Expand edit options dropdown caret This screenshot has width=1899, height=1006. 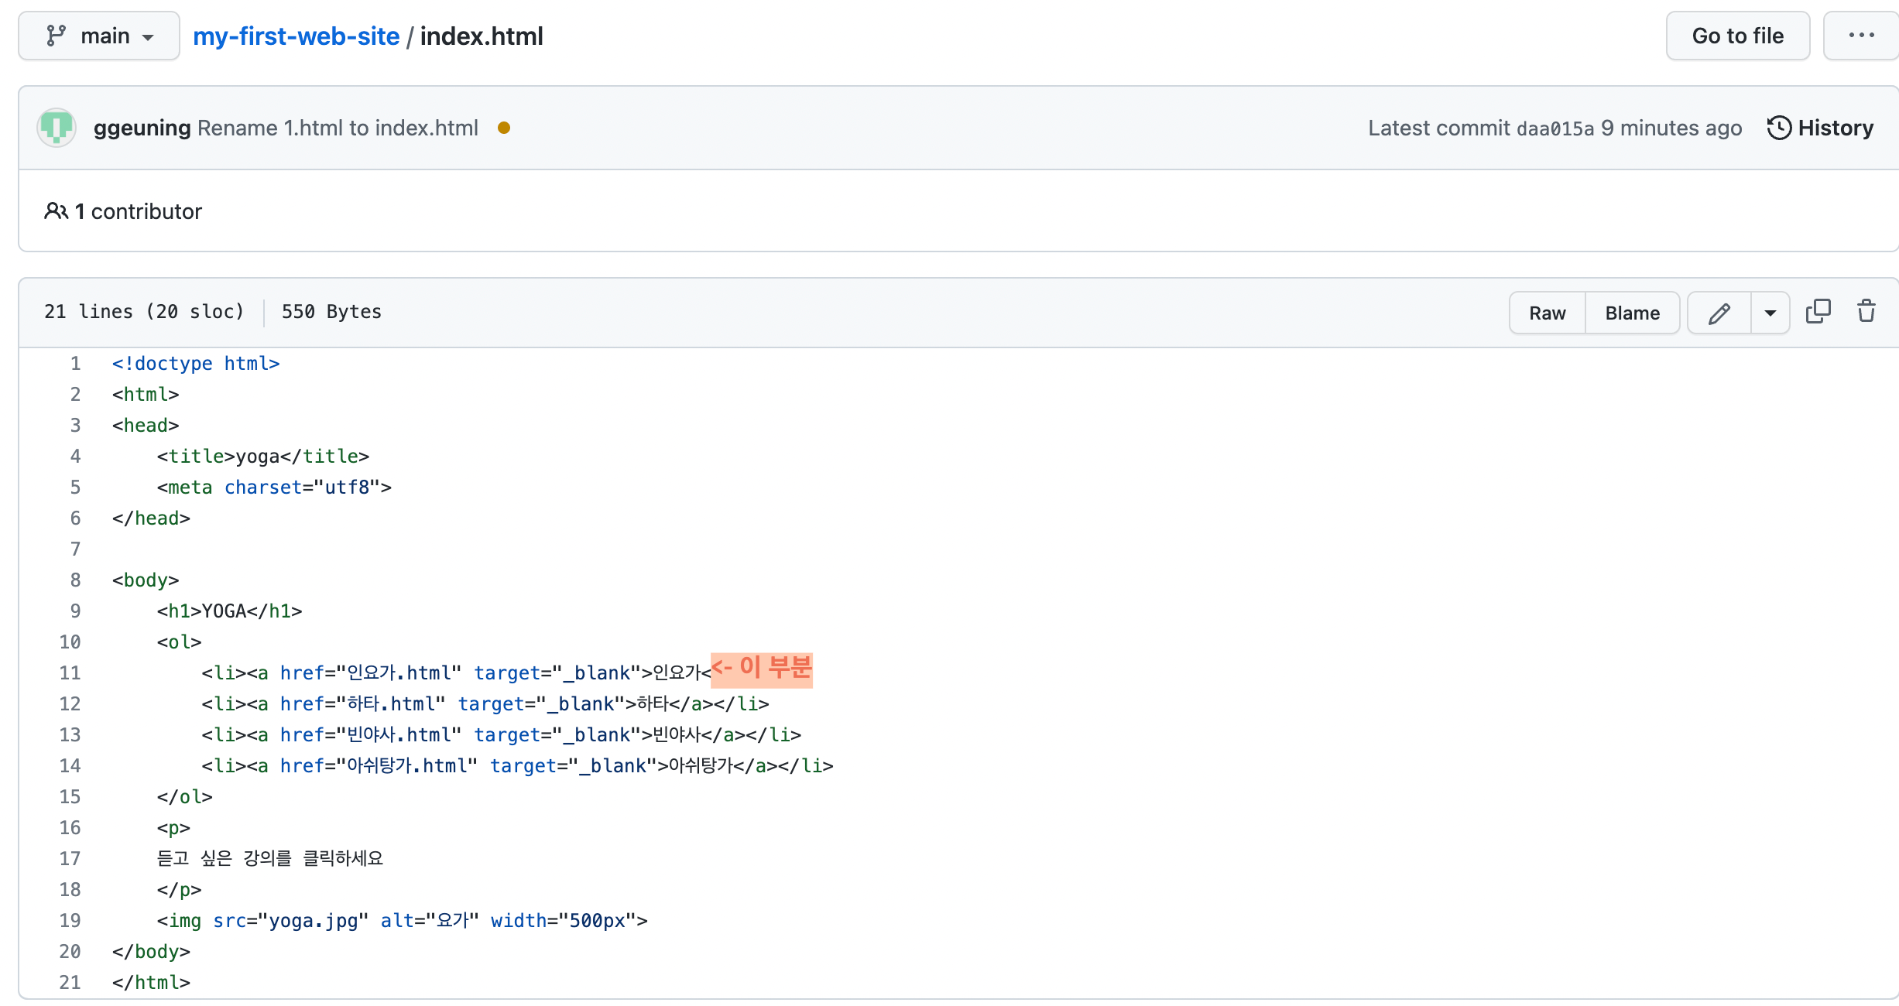1770,313
